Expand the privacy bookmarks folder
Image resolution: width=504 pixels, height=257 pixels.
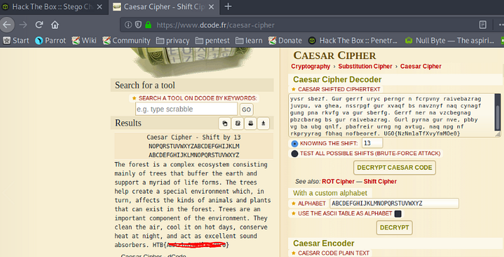click(x=173, y=40)
